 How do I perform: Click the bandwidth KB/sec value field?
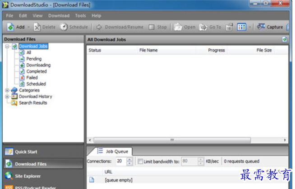189,161
